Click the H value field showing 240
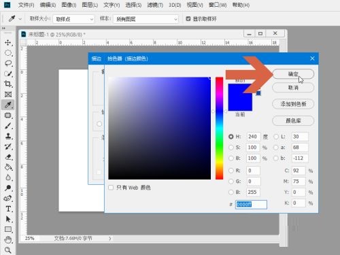 (254, 137)
